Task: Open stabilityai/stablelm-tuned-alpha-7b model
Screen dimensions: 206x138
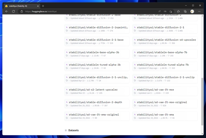Action: (x=165, y=66)
